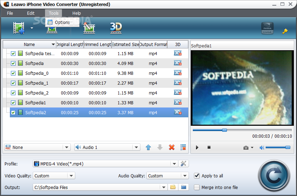Screen dimensions: 297x196
Task: Toggle 3D icon for Softpedia tes... row
Action: pyautogui.click(x=178, y=53)
